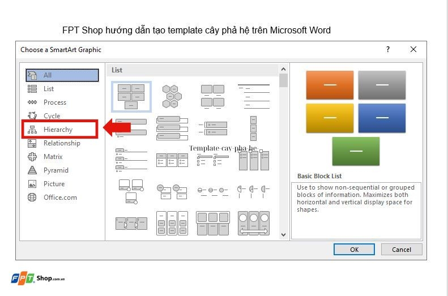Pick the Detailed Process layout

131,223
